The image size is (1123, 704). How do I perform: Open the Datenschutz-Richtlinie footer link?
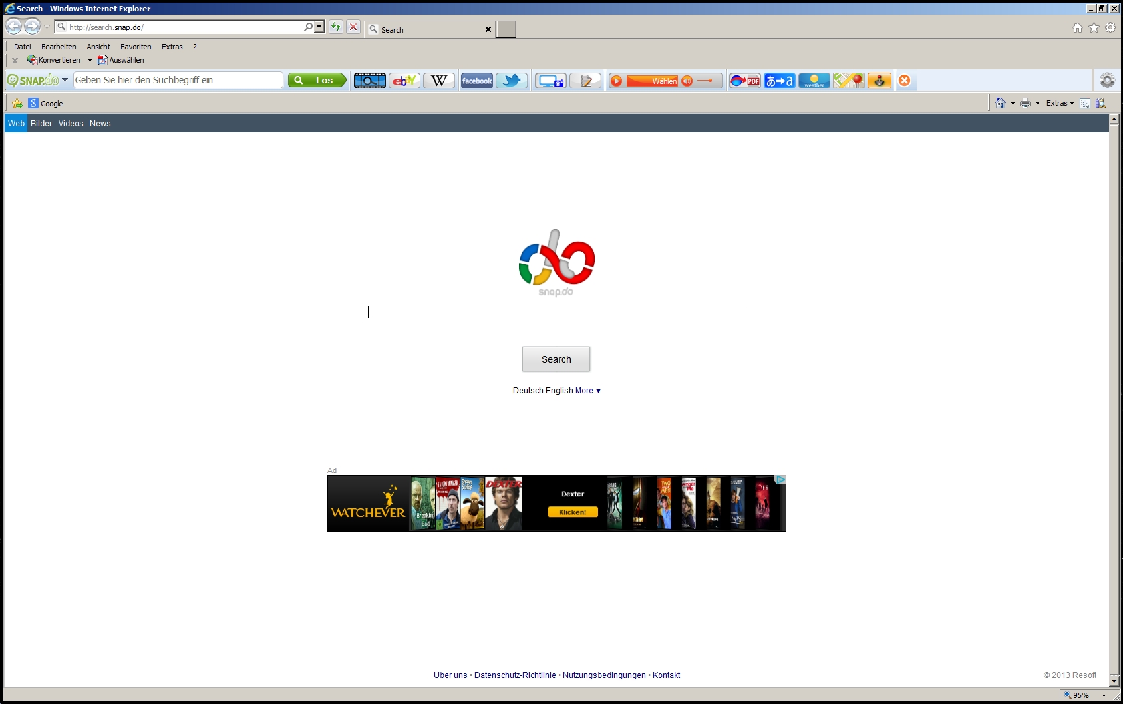[x=515, y=675]
